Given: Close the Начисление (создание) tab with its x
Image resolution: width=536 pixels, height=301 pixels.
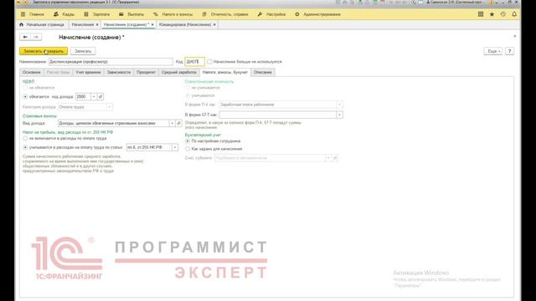Looking at the screenshot, I should [152, 24].
